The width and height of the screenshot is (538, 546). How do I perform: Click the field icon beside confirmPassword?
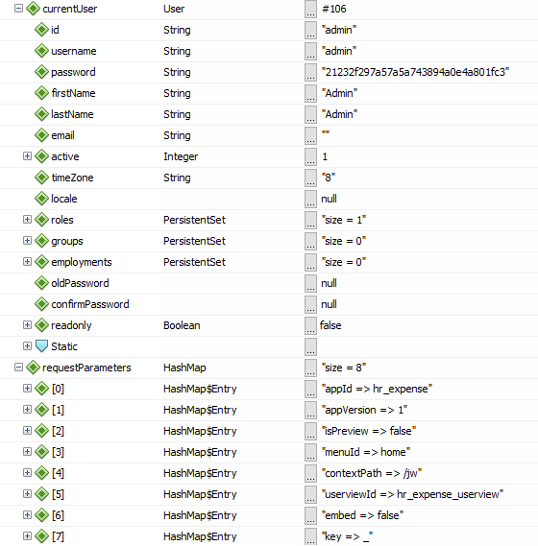click(41, 304)
